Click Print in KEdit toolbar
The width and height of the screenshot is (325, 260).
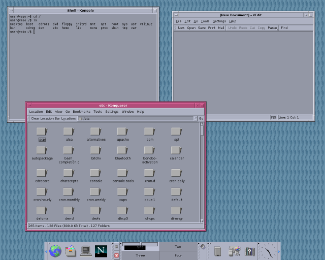(212, 28)
